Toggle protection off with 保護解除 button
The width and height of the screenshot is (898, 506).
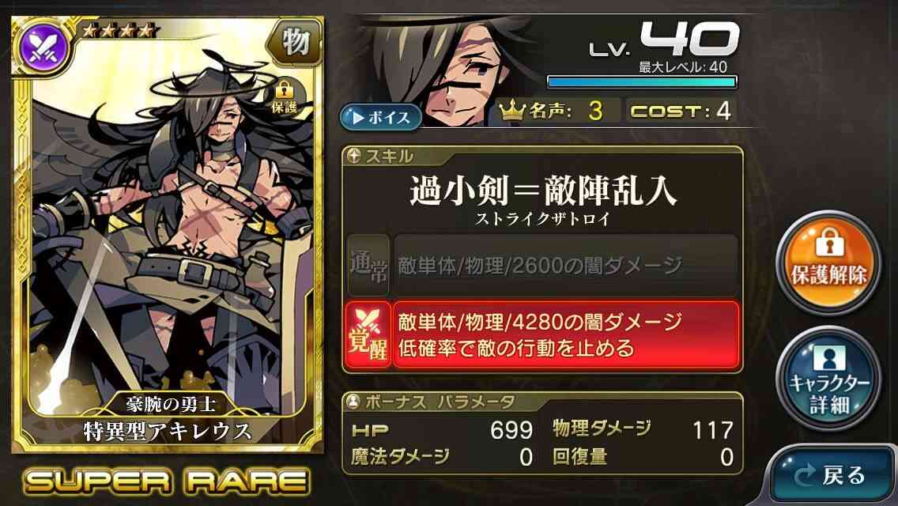click(828, 263)
